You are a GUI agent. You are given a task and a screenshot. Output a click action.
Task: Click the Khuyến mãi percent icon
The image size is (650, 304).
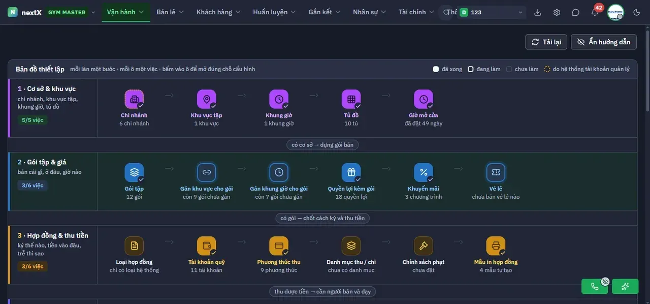click(x=424, y=172)
